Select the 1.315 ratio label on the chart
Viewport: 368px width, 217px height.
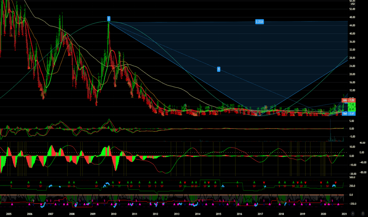(x=259, y=22)
